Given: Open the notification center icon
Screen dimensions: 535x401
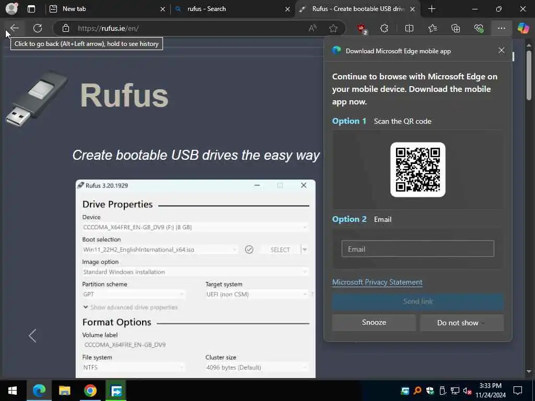Looking at the screenshot, I should pos(518,391).
